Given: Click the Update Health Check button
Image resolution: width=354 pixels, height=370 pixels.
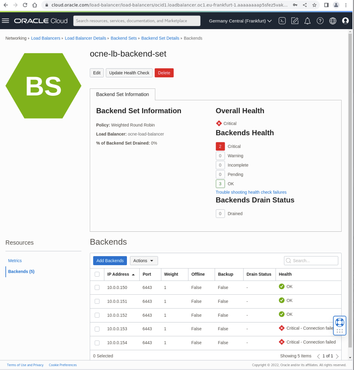Looking at the screenshot, I should [129, 73].
